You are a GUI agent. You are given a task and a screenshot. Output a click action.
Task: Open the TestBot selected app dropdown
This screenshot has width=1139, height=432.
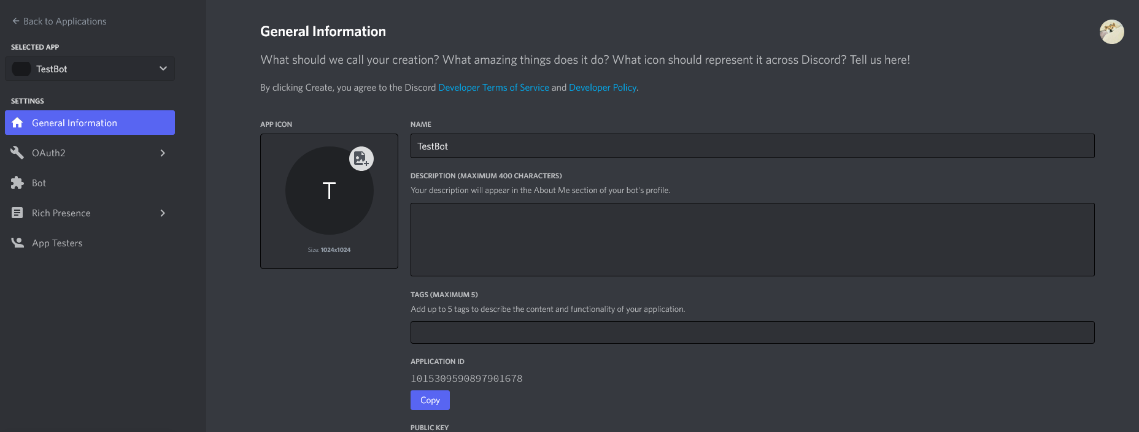tap(90, 69)
